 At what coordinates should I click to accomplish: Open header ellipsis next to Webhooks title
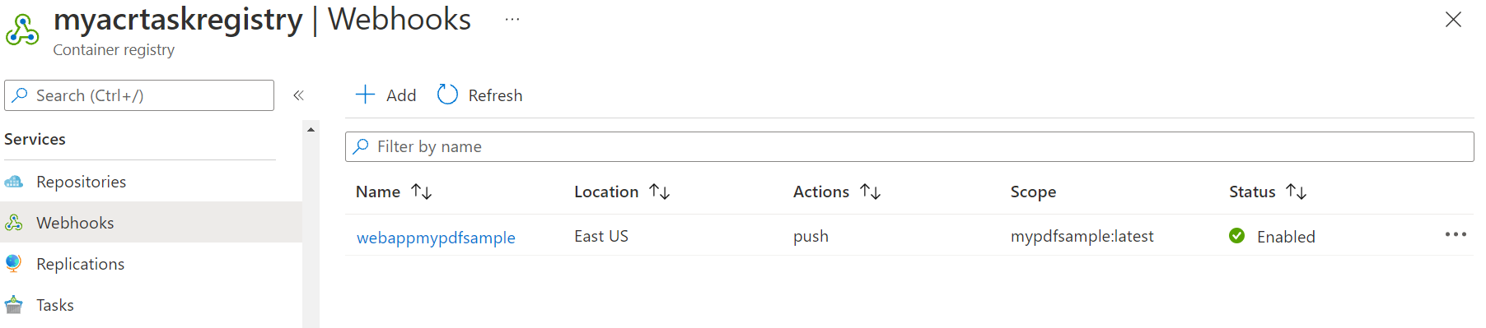click(512, 19)
